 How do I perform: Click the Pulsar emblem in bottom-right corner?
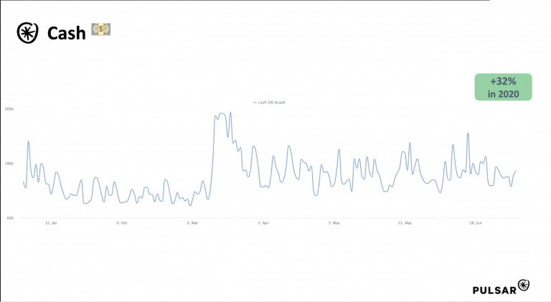tap(524, 286)
